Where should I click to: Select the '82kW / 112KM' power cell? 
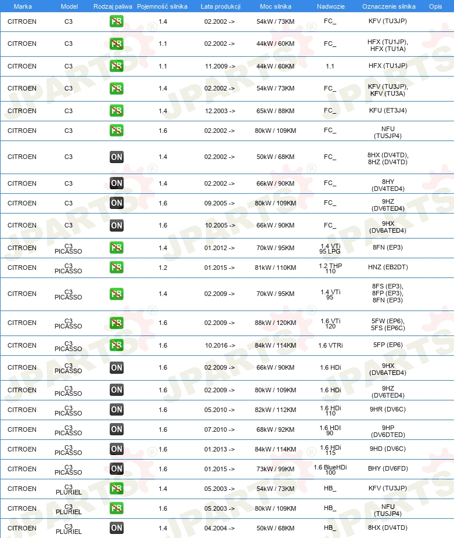275,410
